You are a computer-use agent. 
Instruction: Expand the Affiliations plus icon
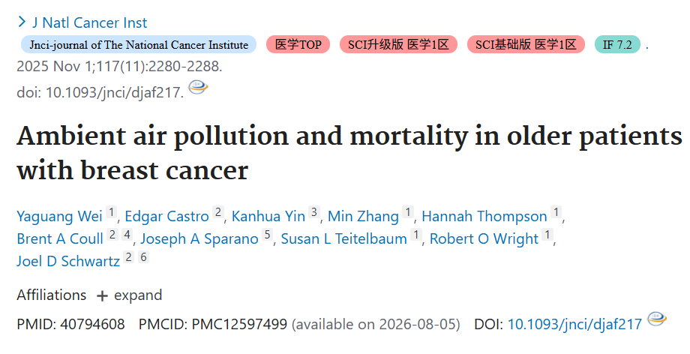(102, 296)
